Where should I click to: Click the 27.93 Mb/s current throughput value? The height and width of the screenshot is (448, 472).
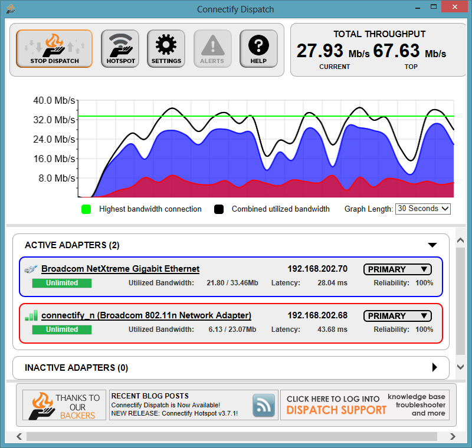(333, 51)
